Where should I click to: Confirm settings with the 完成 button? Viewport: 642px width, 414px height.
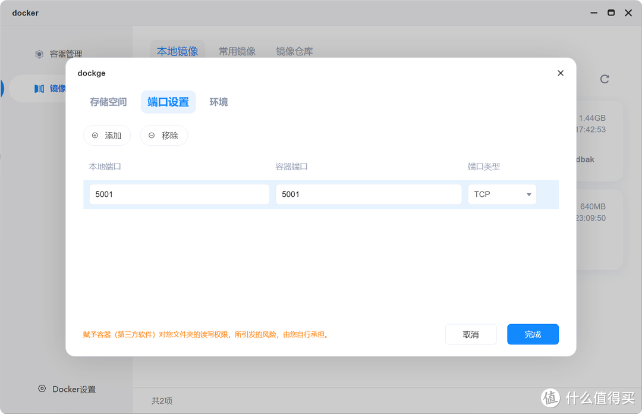click(x=533, y=334)
